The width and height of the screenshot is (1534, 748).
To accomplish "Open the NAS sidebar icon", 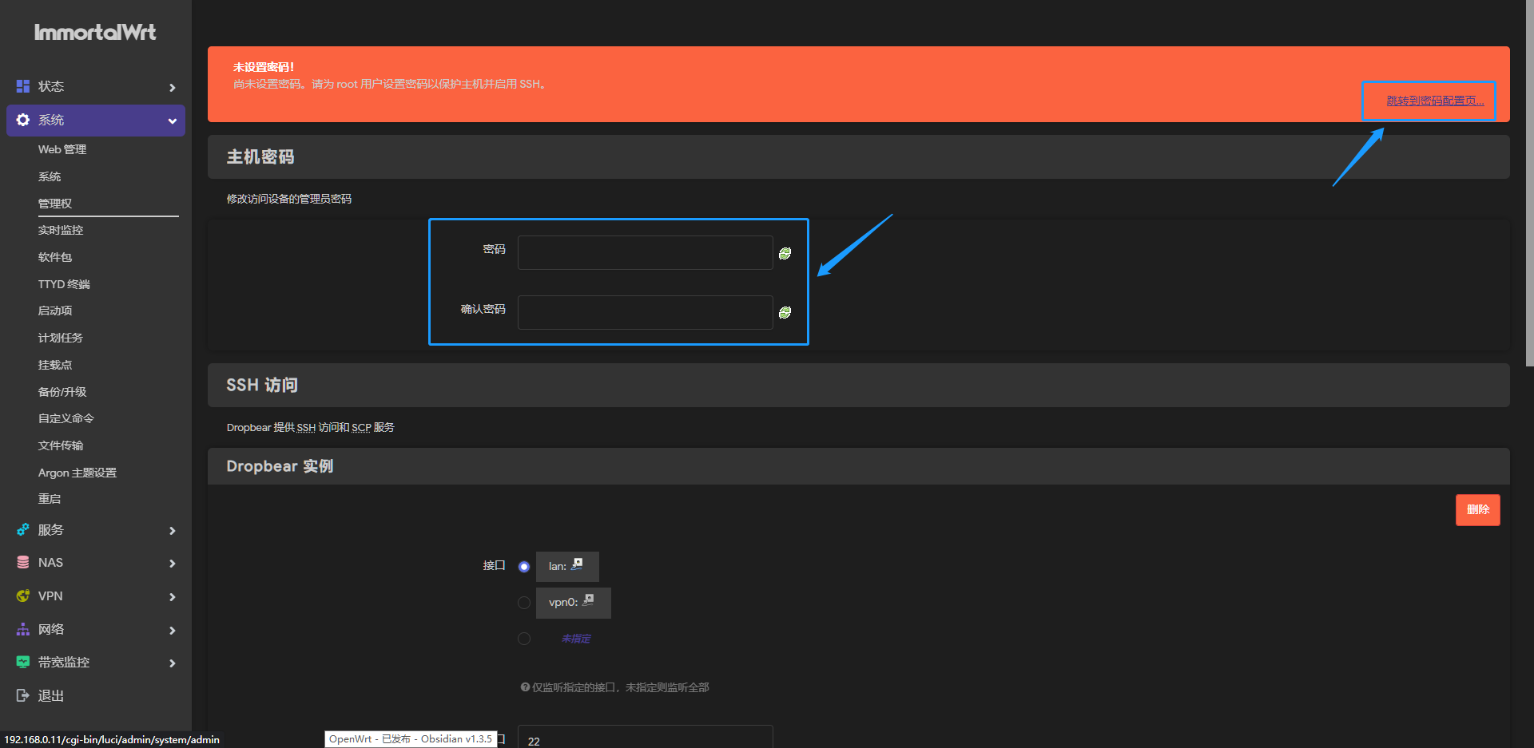I will pyautogui.click(x=22, y=563).
